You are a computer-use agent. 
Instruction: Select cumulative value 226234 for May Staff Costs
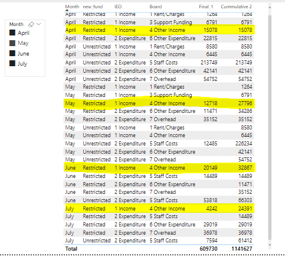244,144
